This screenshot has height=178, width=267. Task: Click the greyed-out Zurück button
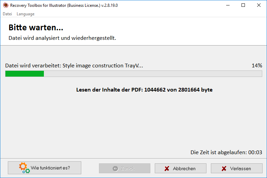124,168
